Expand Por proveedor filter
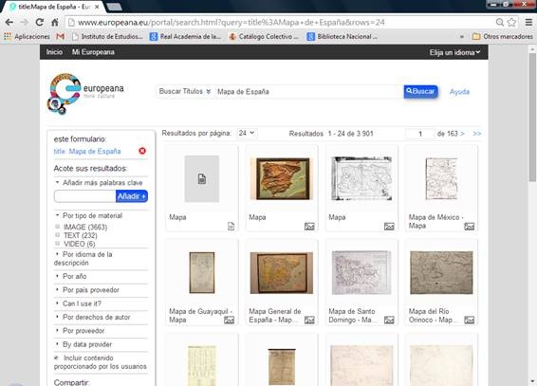 coord(81,331)
